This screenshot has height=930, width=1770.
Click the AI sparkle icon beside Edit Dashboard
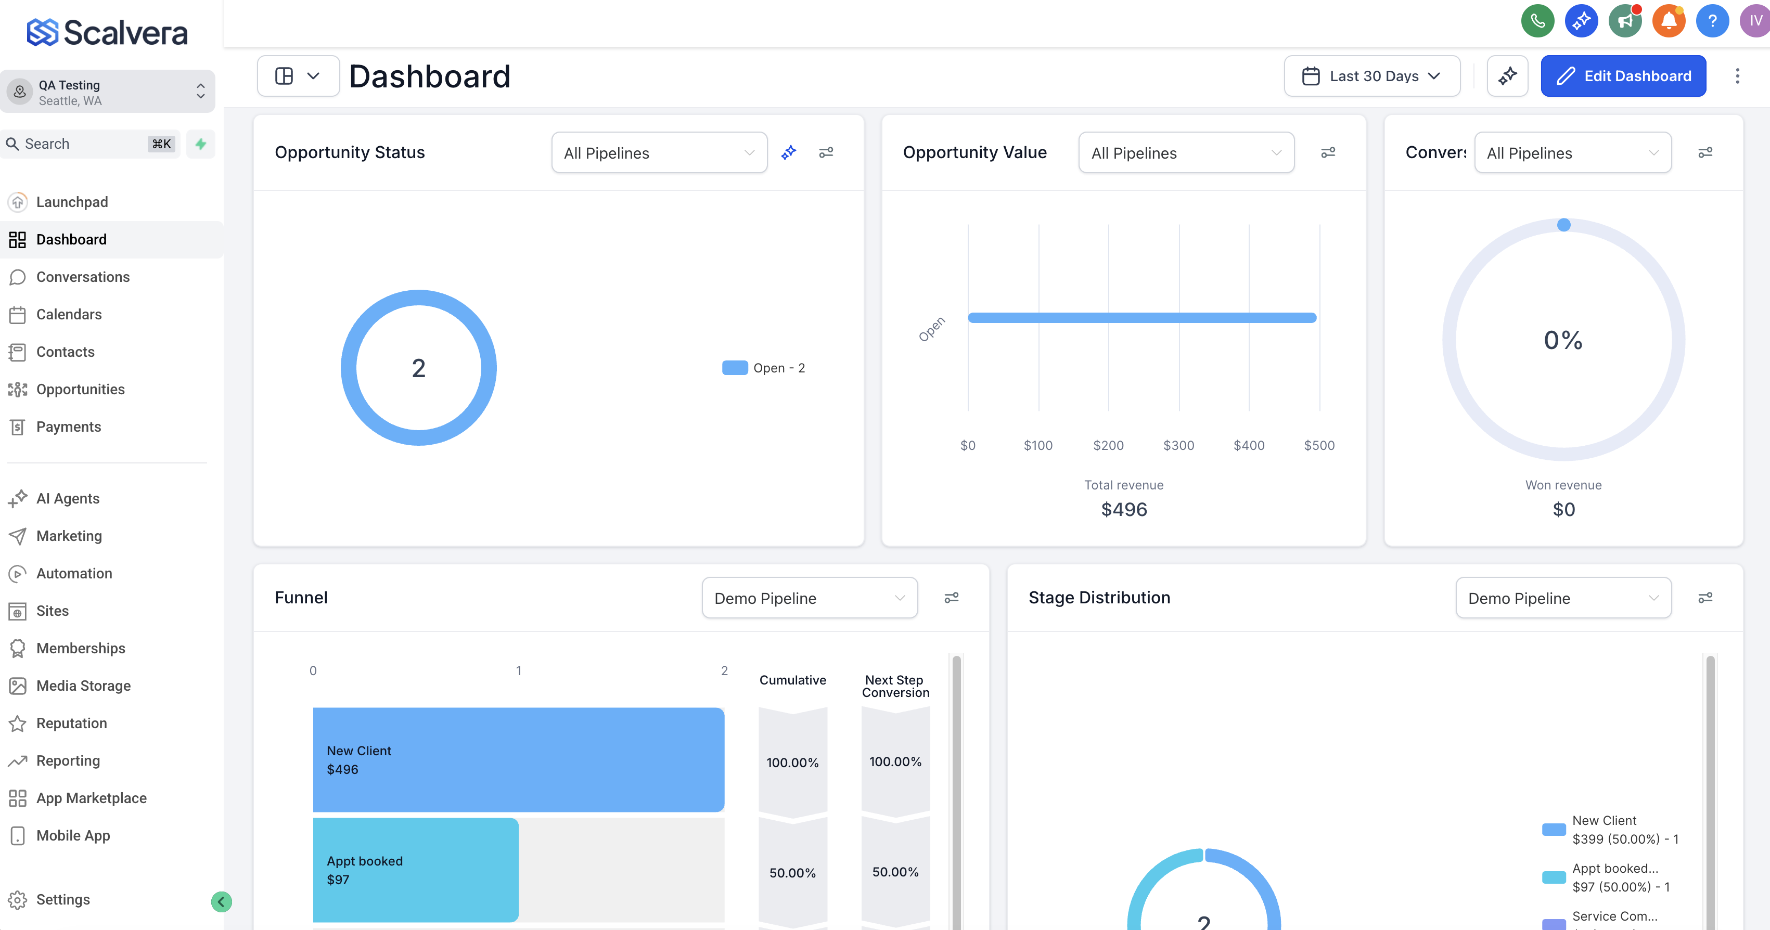point(1507,75)
